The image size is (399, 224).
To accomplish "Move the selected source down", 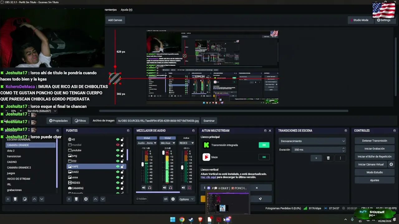I will click(103, 199).
